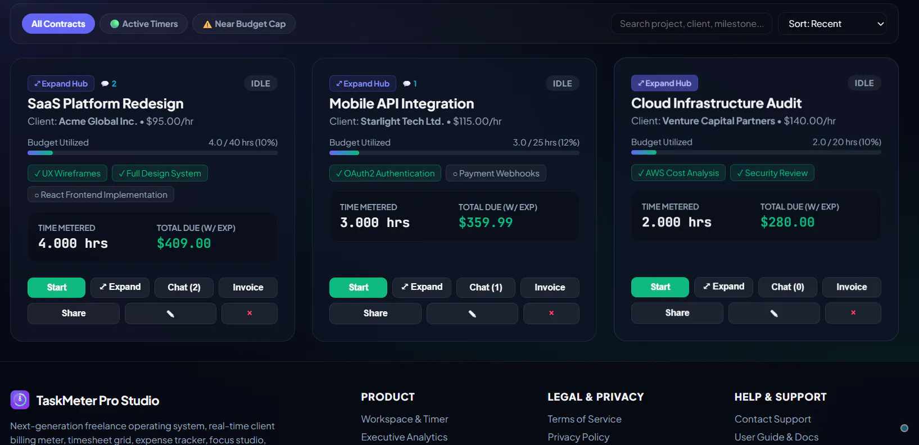Mark React Frontend Implementation milestone complete

pos(101,195)
